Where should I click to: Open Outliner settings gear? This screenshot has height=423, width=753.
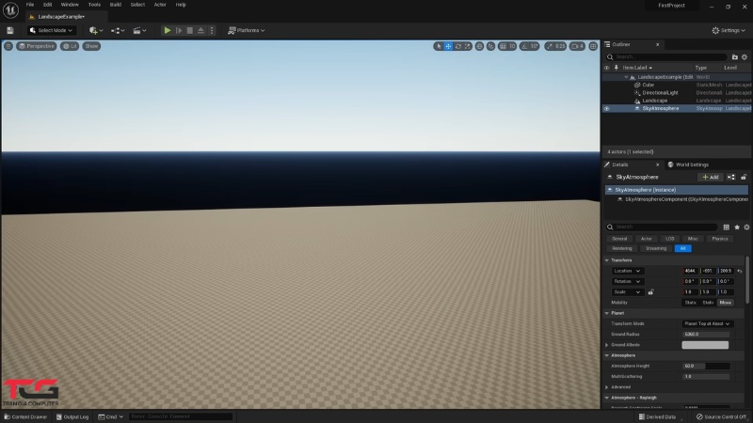pos(745,57)
